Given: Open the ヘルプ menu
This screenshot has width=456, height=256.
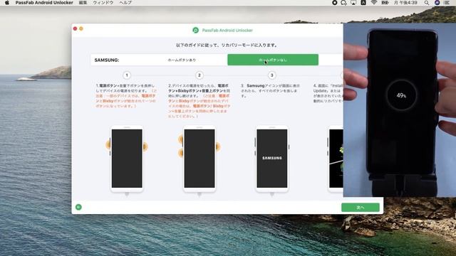Looking at the screenshot, I should [125, 3].
